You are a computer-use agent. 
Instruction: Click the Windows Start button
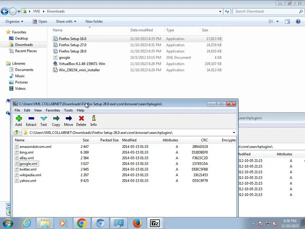[x=8, y=223]
